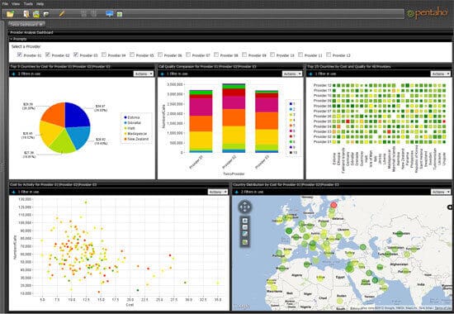This screenshot has width=454, height=314.
Task: Click the Provider 01 row label in heat grid
Action: (322, 142)
